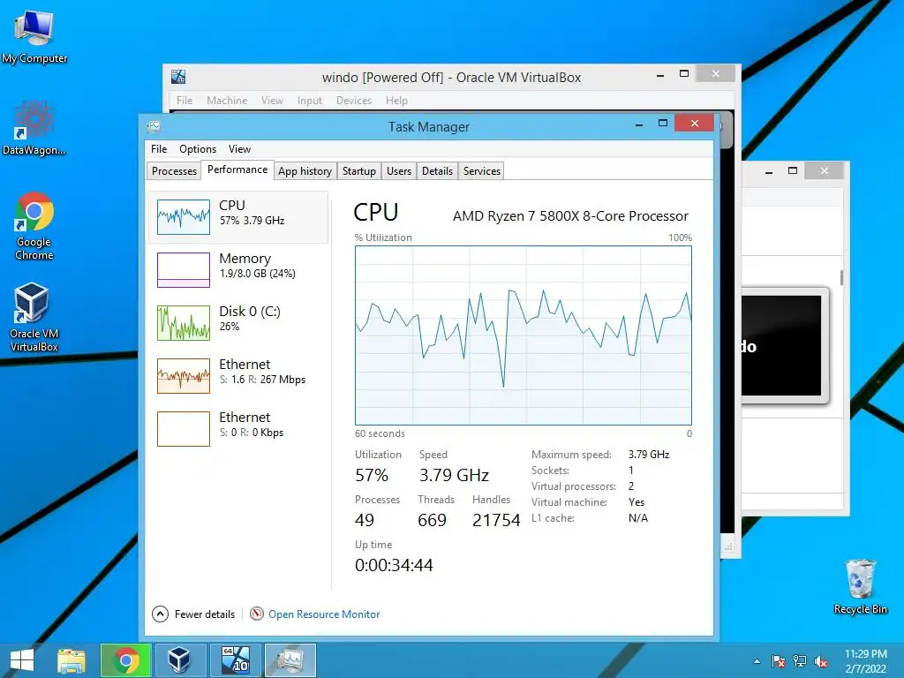Click the Task Manager taskbar button
Image resolution: width=904 pixels, height=678 pixels.
click(x=290, y=660)
